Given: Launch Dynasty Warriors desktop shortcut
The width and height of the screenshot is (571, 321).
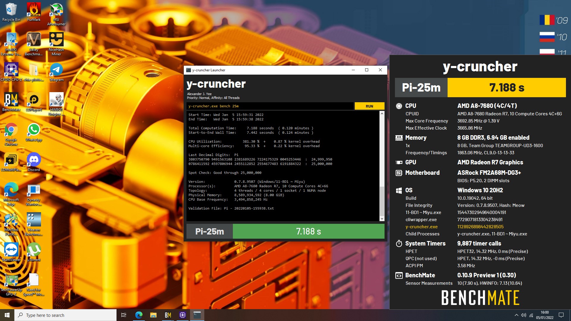Looking at the screenshot, I should tap(34, 194).
